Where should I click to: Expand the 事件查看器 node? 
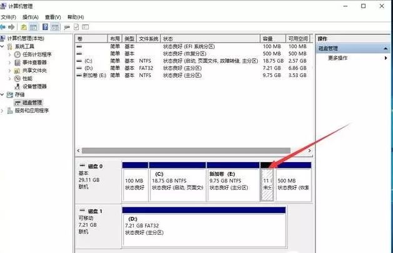[x=10, y=63]
